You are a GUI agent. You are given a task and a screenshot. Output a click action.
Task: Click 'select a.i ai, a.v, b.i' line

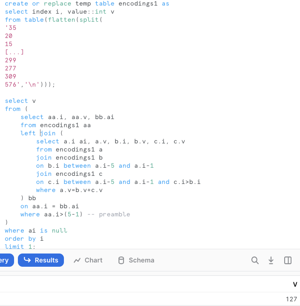click(x=111, y=142)
